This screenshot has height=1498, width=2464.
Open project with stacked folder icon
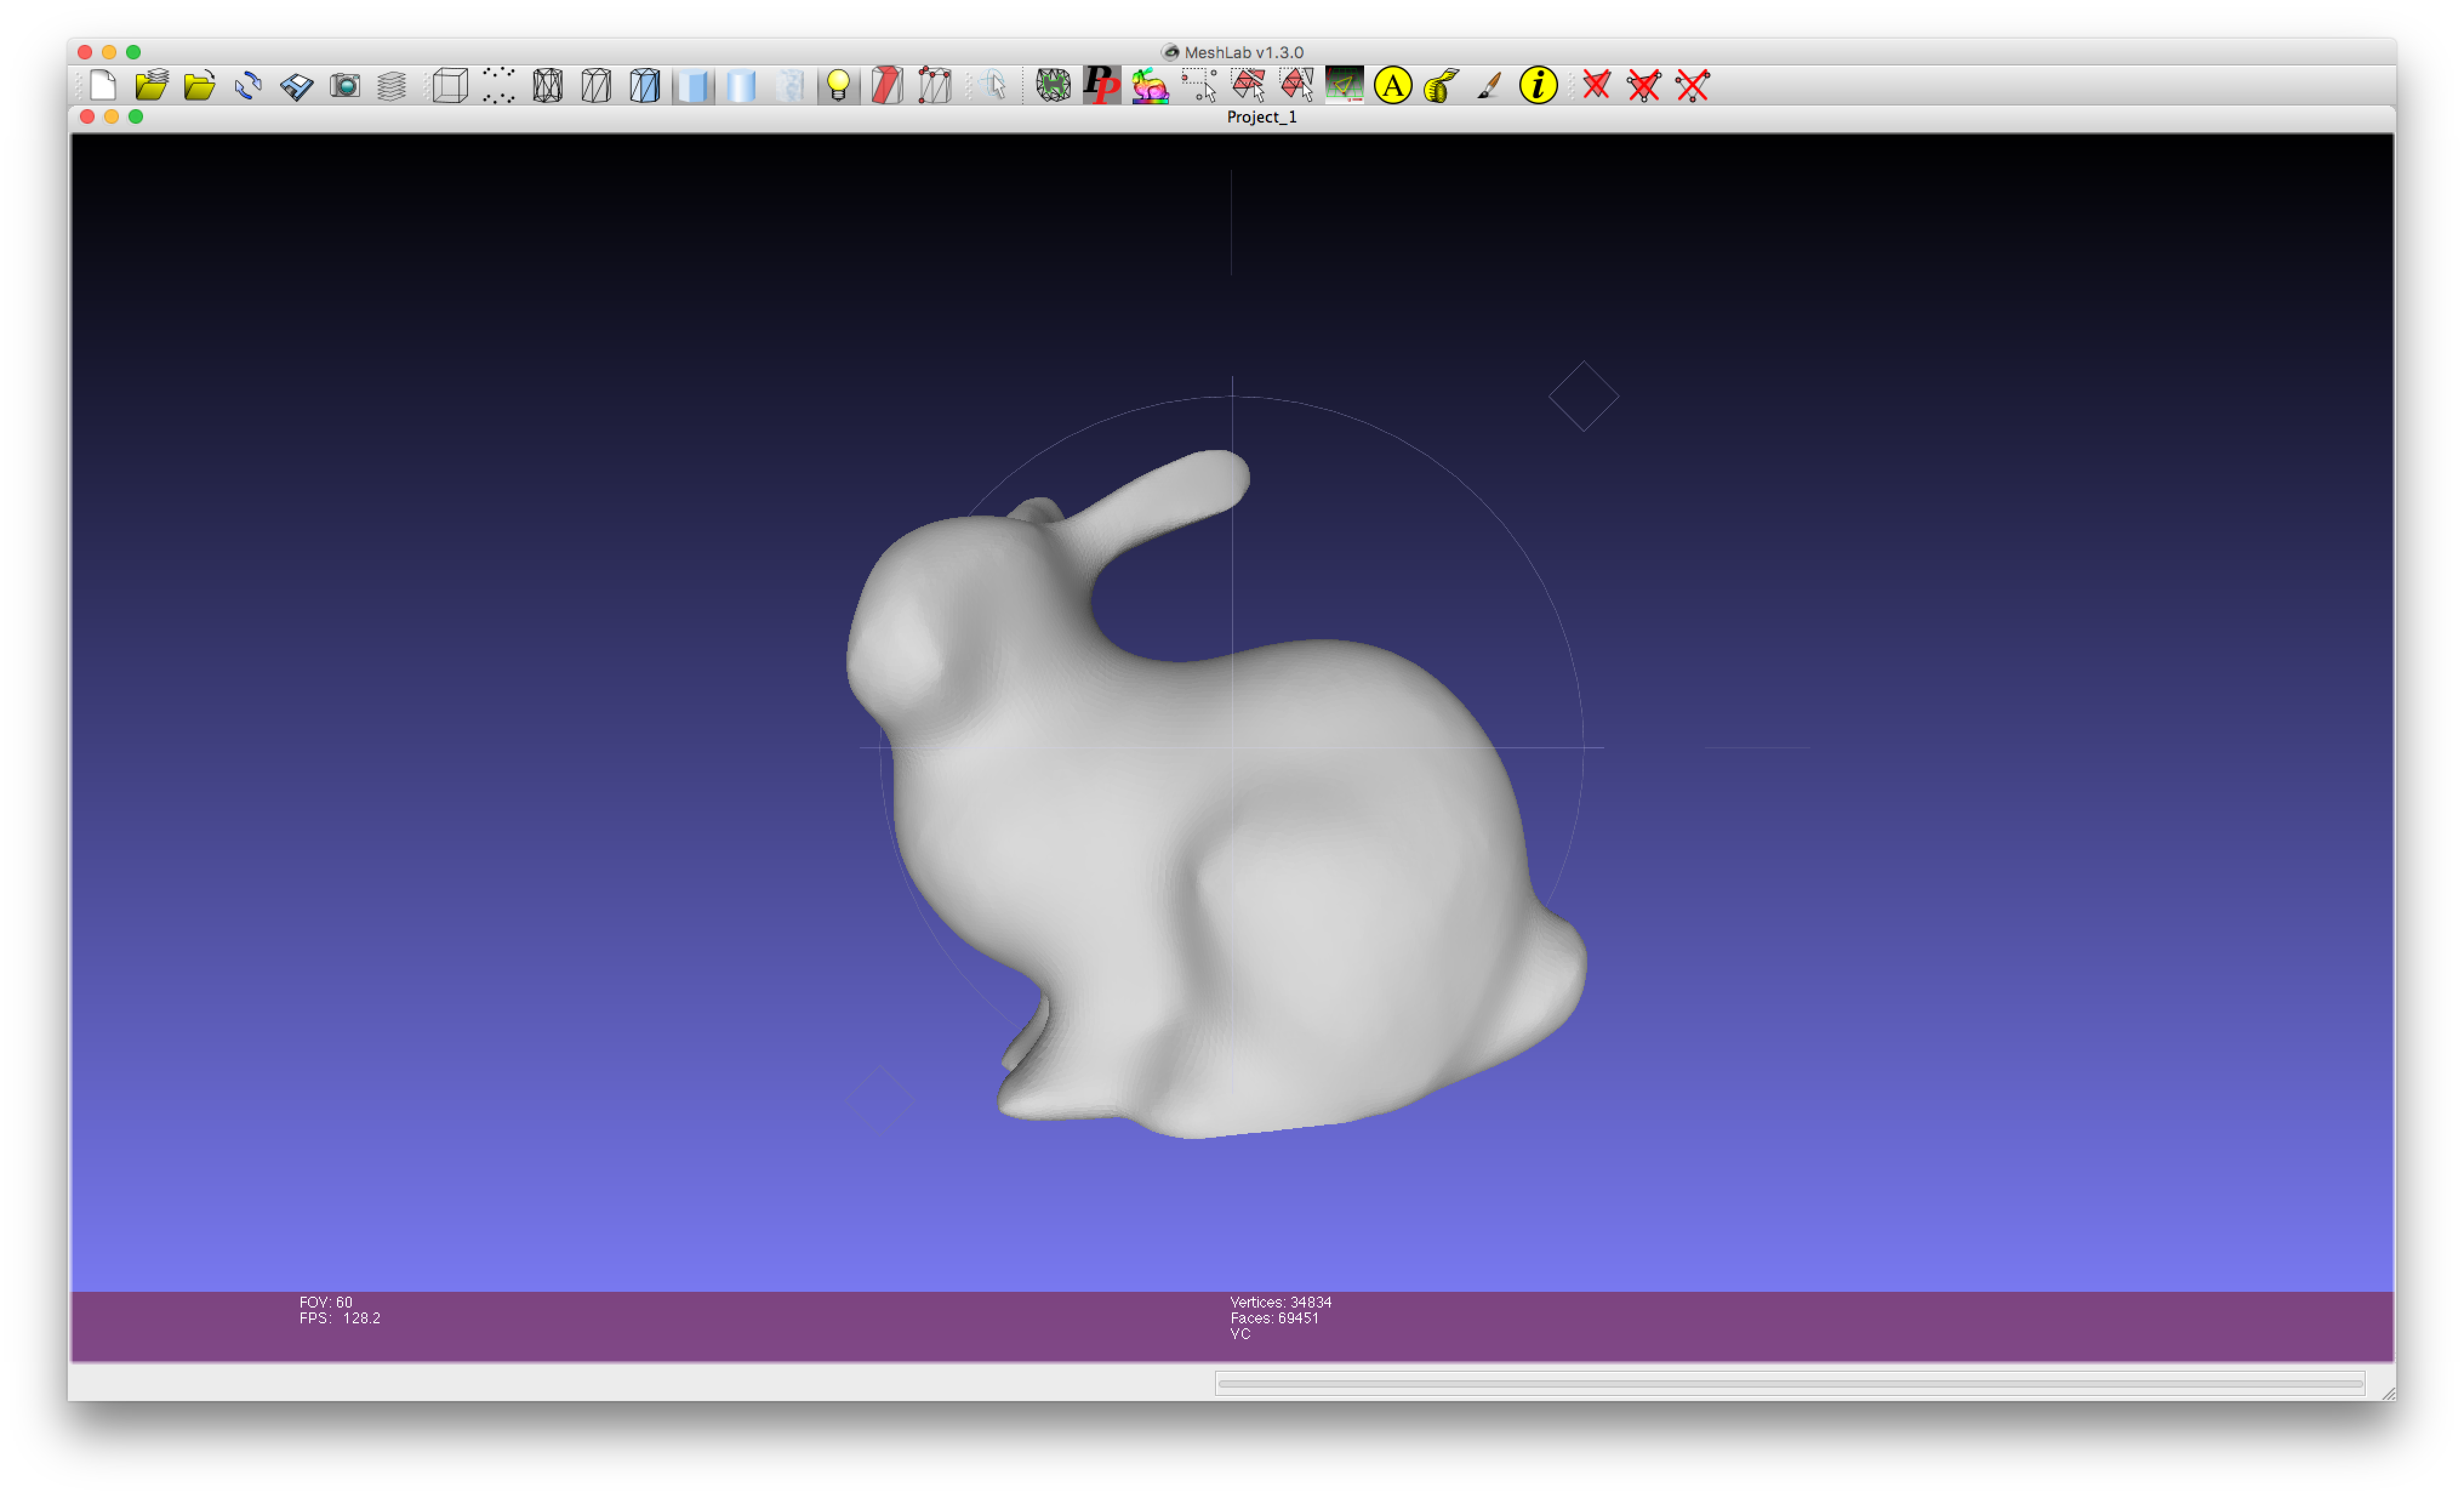[x=151, y=86]
